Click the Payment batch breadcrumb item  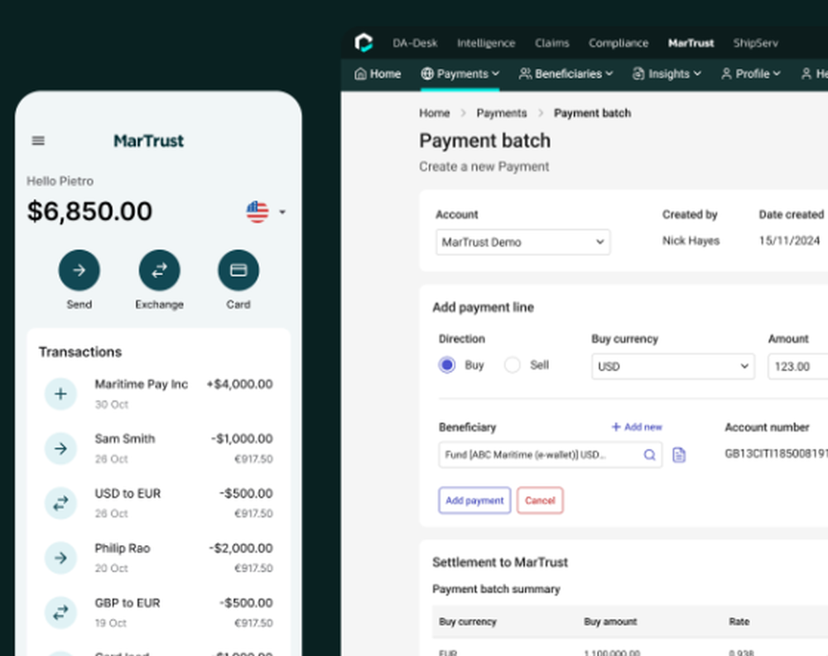pos(593,113)
